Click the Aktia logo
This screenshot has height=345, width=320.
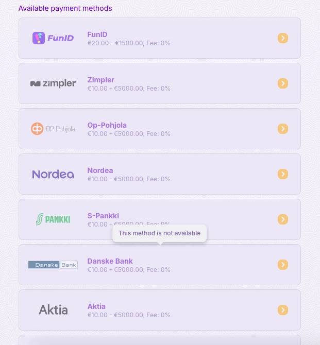coord(53,310)
